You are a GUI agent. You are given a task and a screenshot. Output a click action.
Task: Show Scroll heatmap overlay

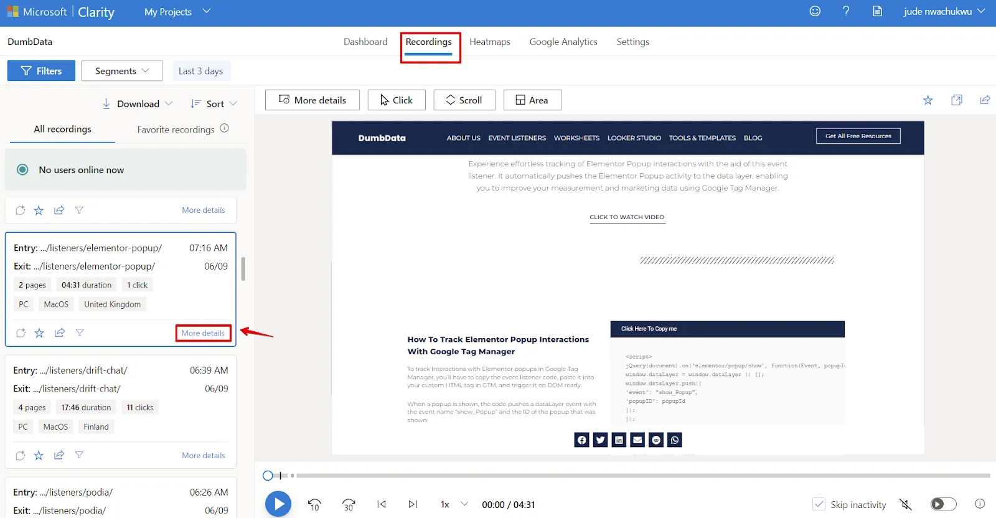464,100
